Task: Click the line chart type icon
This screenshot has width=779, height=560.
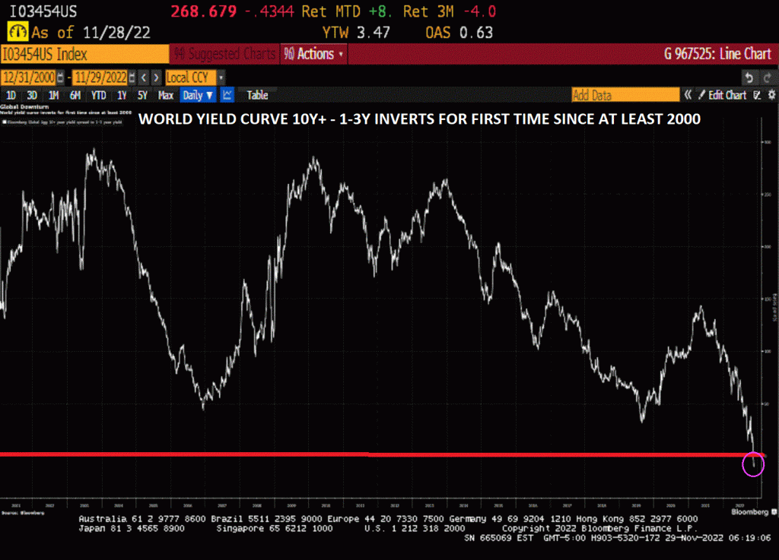Action: click(227, 95)
